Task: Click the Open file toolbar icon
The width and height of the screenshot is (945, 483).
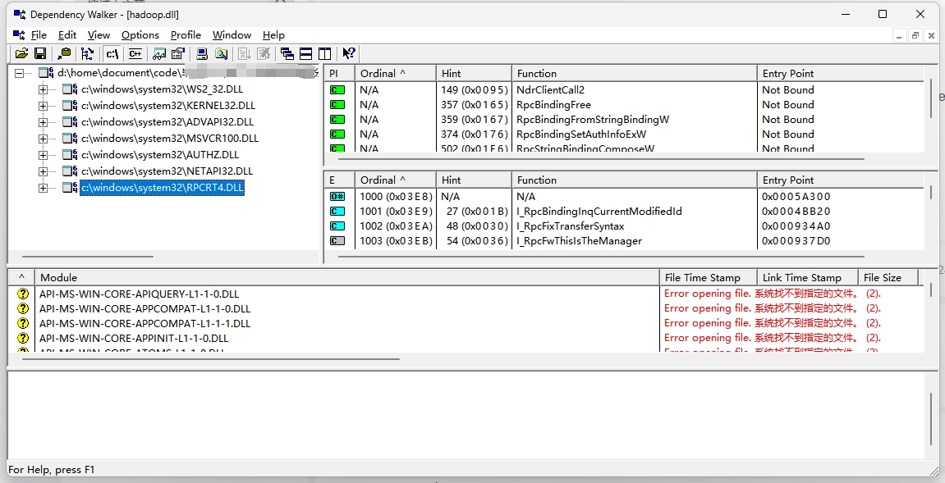Action: point(21,53)
